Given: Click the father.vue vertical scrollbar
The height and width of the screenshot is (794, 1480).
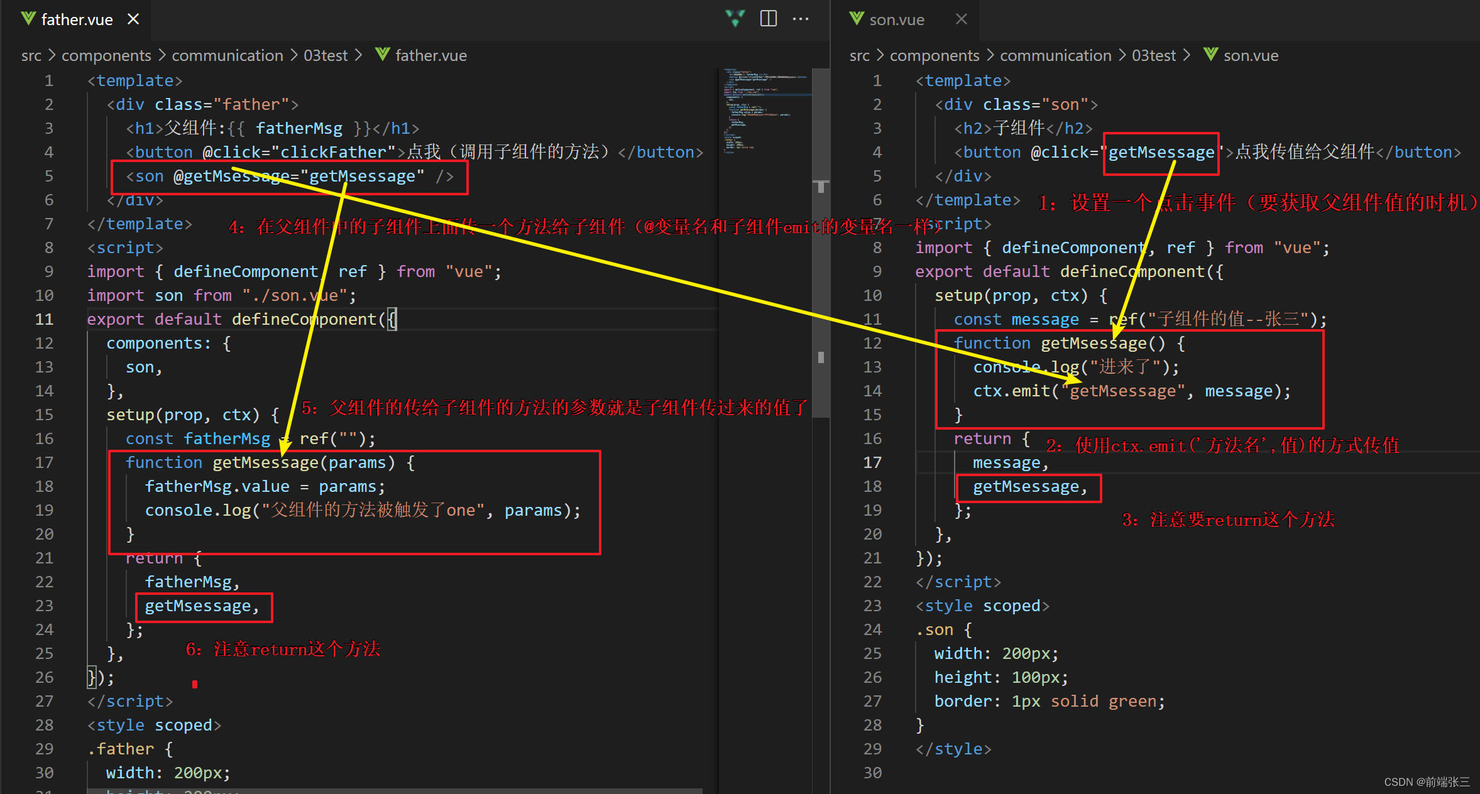Looking at the screenshot, I should 821,242.
